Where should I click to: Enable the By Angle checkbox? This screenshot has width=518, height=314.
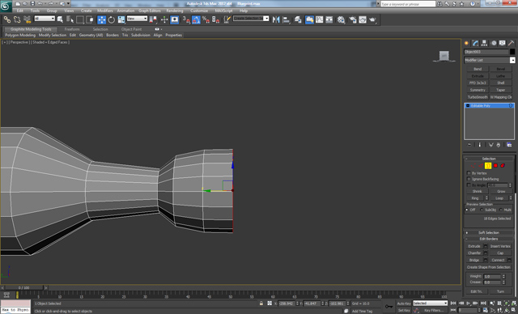coord(469,185)
